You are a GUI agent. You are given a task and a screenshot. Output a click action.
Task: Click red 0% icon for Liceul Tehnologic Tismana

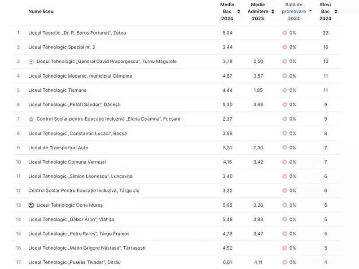coord(285,90)
